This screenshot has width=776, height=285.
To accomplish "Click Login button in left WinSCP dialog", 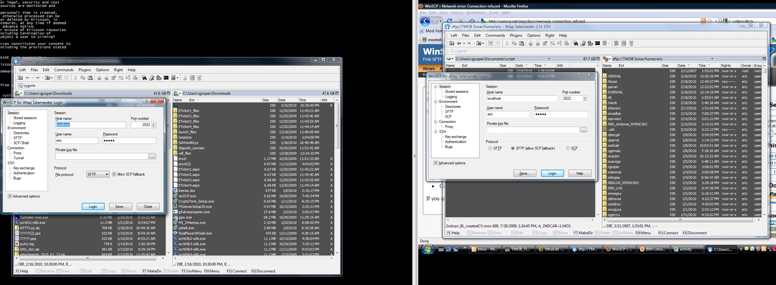I will [93, 207].
